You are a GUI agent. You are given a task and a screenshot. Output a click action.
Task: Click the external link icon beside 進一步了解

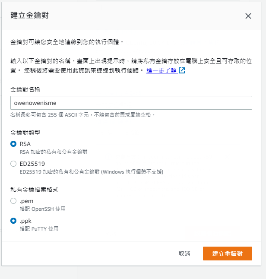click(x=182, y=70)
